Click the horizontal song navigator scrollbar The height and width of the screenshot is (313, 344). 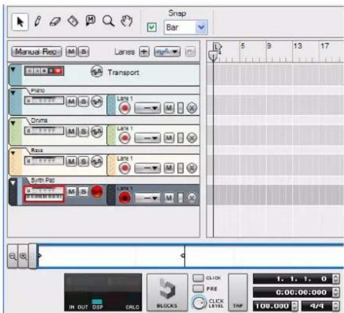[190, 256]
